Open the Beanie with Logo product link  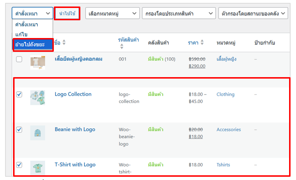coord(75,129)
